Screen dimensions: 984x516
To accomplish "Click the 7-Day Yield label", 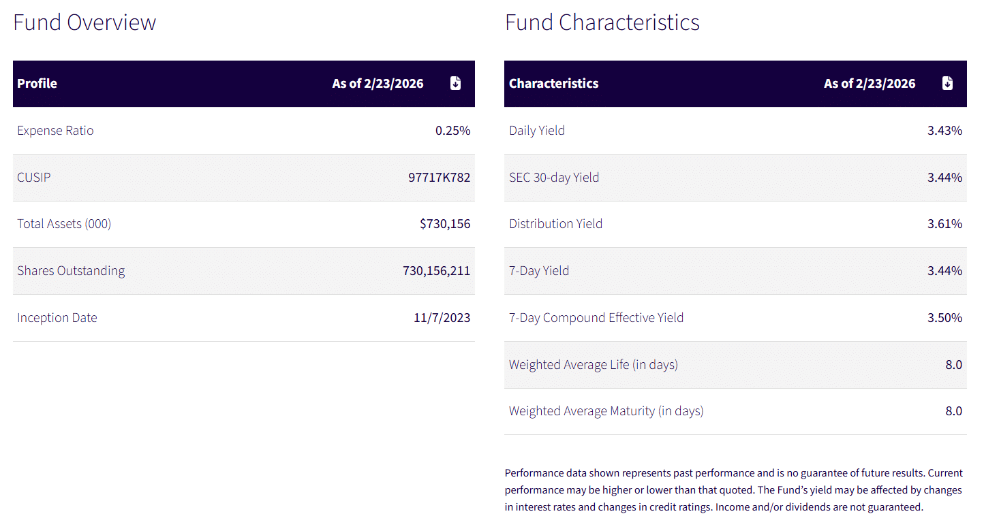I will [539, 271].
